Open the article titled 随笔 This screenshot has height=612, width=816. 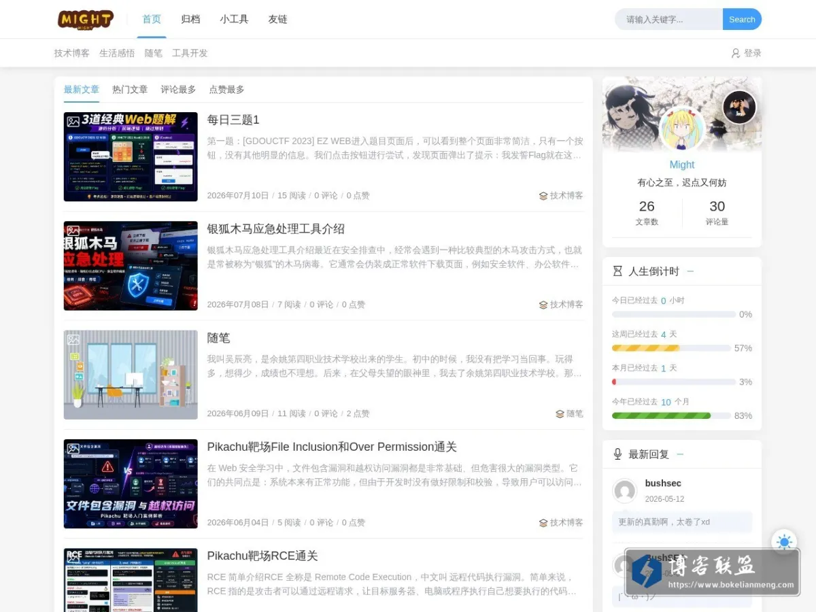[219, 338]
